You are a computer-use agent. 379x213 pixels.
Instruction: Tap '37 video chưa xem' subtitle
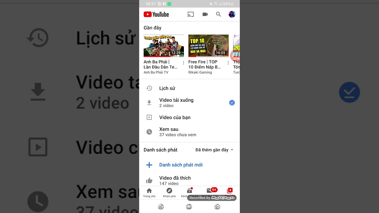pos(178,135)
